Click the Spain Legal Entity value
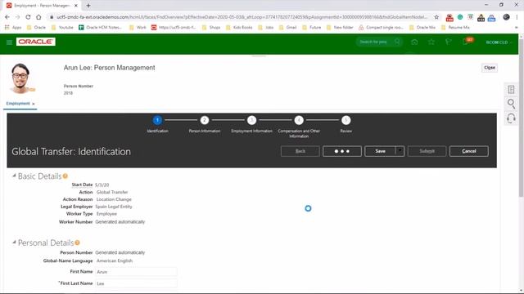This screenshot has width=524, height=294. (x=114, y=207)
